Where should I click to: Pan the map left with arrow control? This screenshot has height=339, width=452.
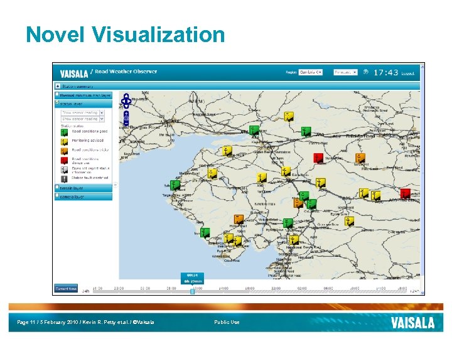123,101
